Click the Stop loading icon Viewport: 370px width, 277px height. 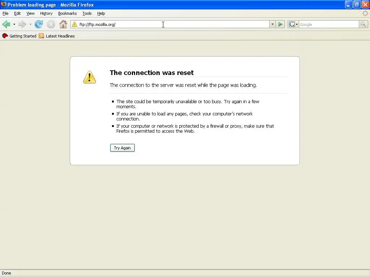tap(51, 24)
